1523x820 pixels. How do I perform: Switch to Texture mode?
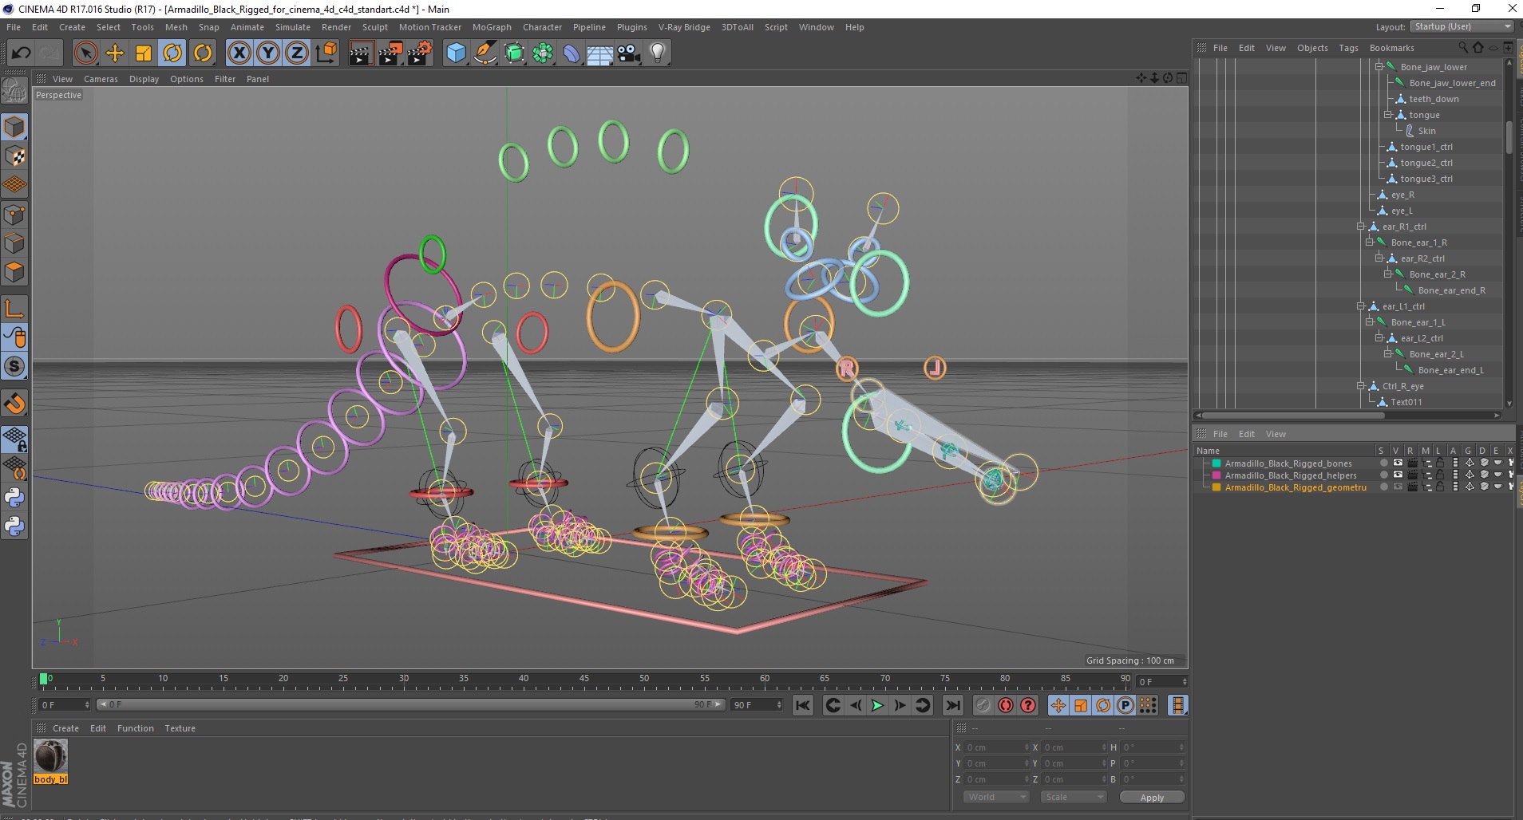pyautogui.click(x=14, y=157)
